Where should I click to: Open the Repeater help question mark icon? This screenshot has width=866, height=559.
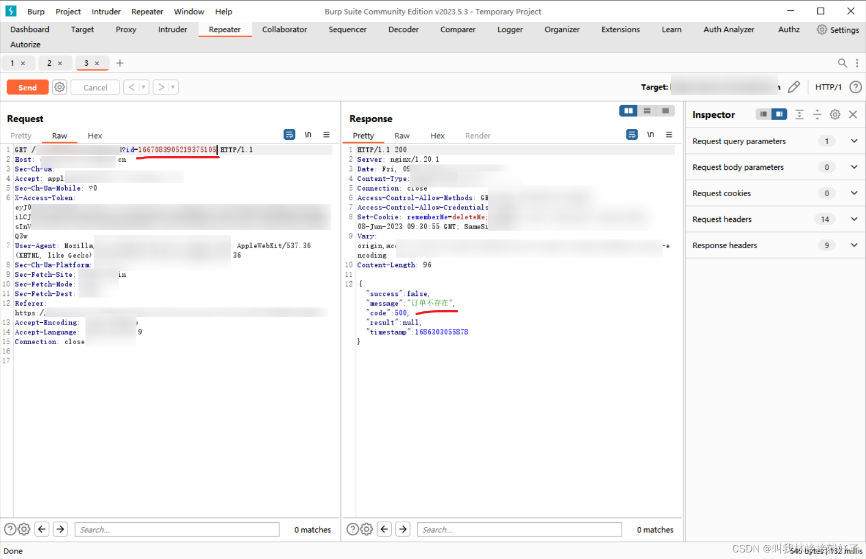click(856, 87)
